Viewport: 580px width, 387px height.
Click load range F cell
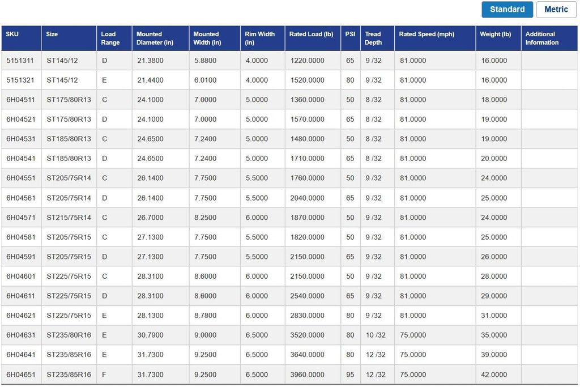pos(114,375)
